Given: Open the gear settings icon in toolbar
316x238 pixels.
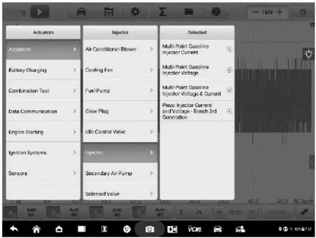Looking at the screenshot, I should click(x=135, y=12).
